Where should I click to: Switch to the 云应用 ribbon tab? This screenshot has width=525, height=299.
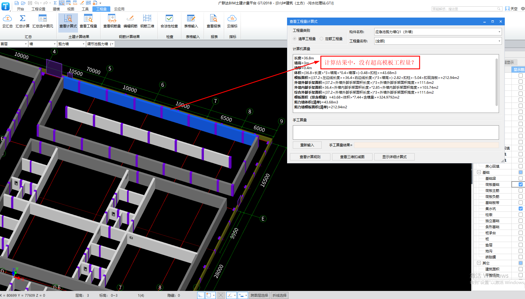tap(119, 9)
